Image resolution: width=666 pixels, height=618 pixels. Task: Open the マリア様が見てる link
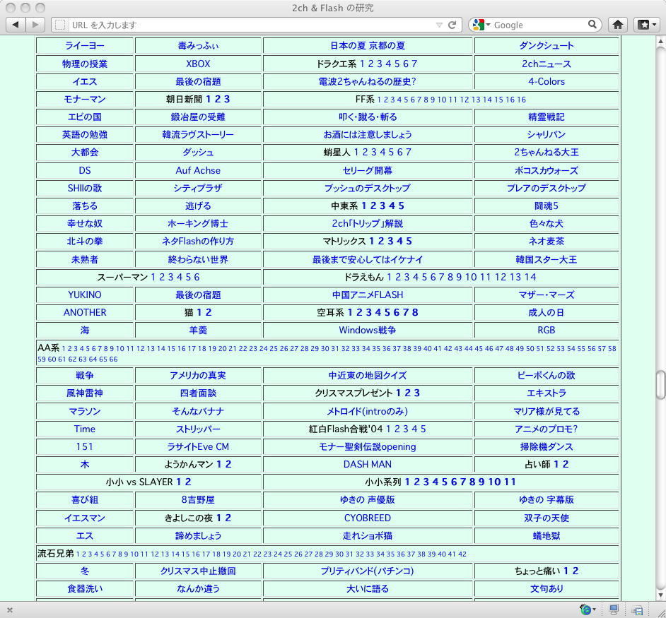tap(547, 411)
